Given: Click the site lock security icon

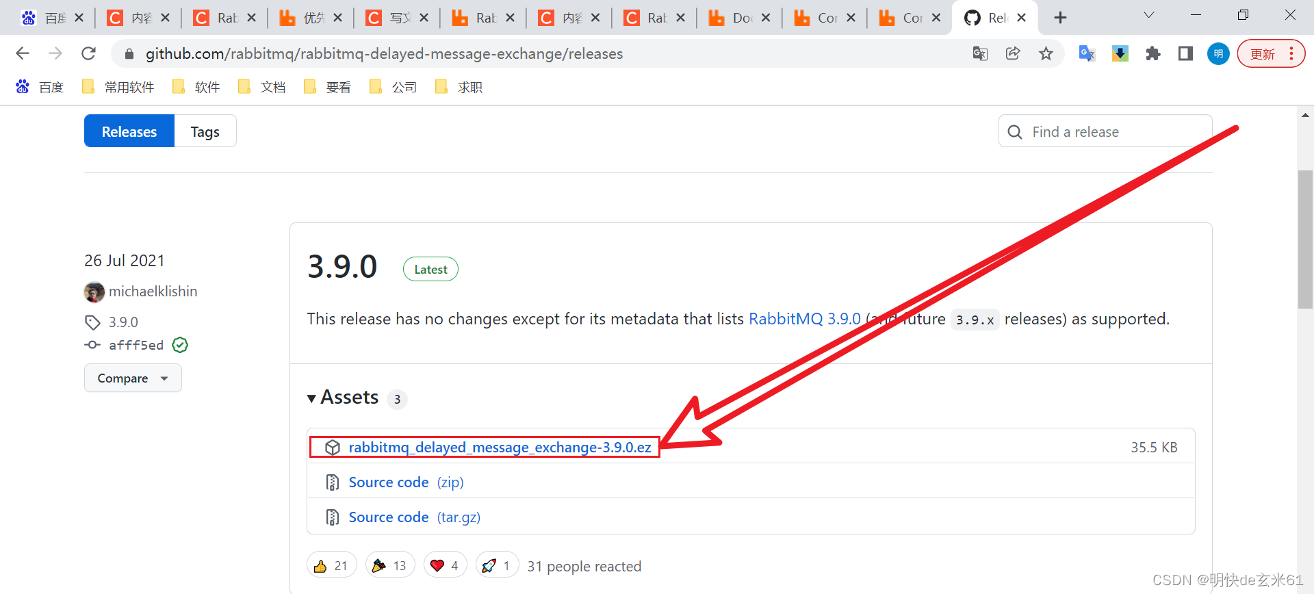Looking at the screenshot, I should pos(129,53).
